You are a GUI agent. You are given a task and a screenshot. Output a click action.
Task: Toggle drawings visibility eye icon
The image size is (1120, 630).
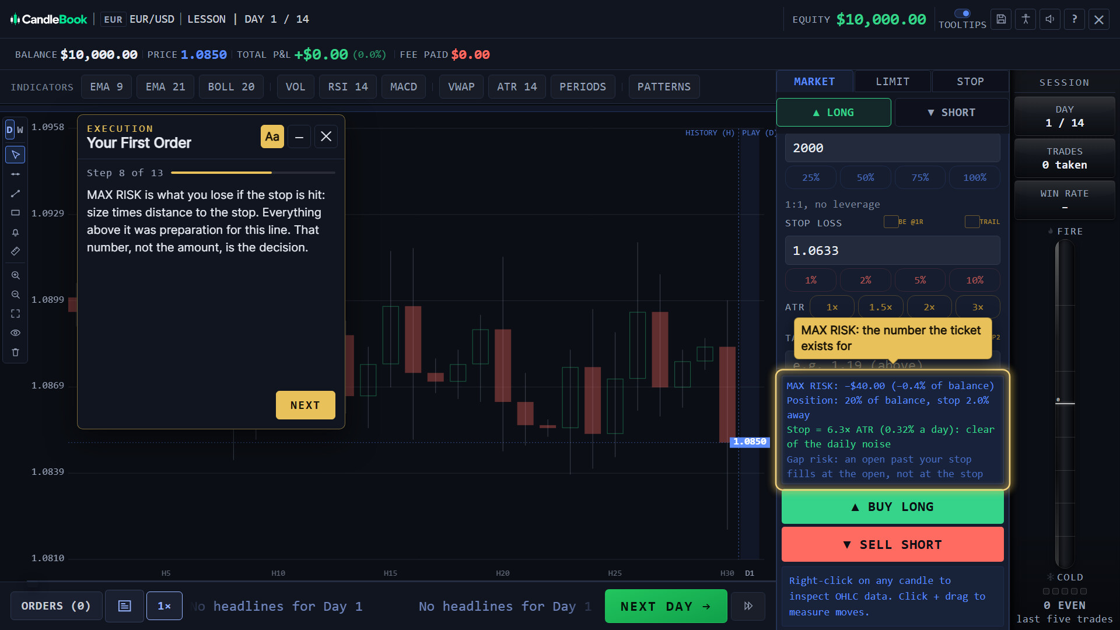tap(16, 333)
